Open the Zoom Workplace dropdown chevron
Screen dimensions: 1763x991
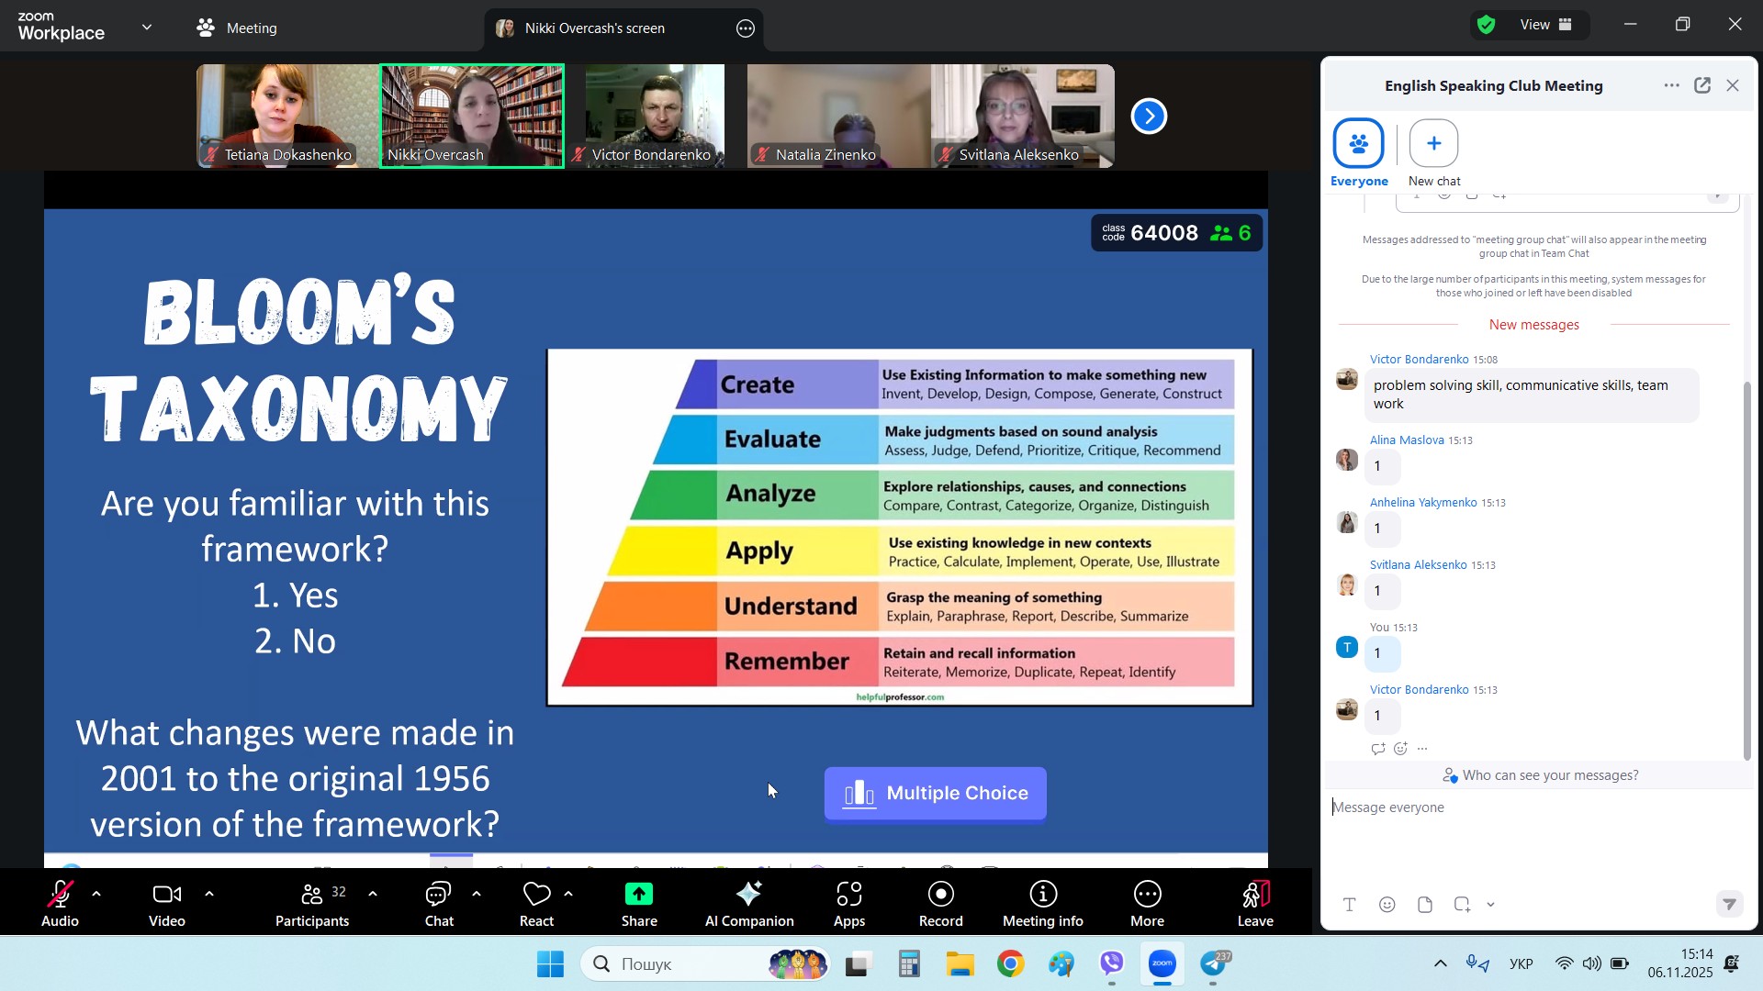pos(147,28)
